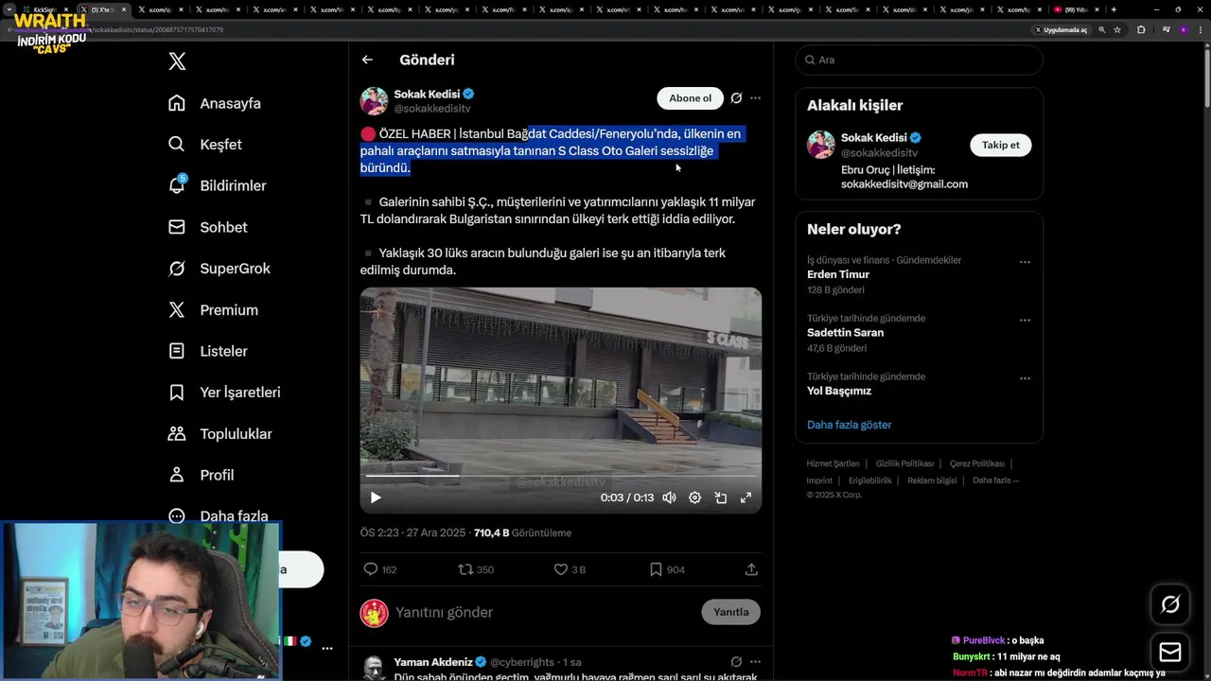The height and width of the screenshot is (681, 1211).
Task: Bookmark the post showing 904
Action: (x=656, y=569)
